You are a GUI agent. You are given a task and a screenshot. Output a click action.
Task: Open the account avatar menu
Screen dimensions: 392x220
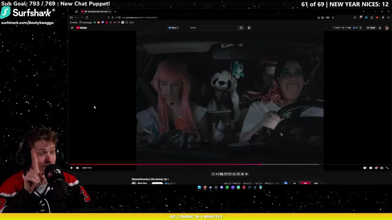click(x=386, y=28)
